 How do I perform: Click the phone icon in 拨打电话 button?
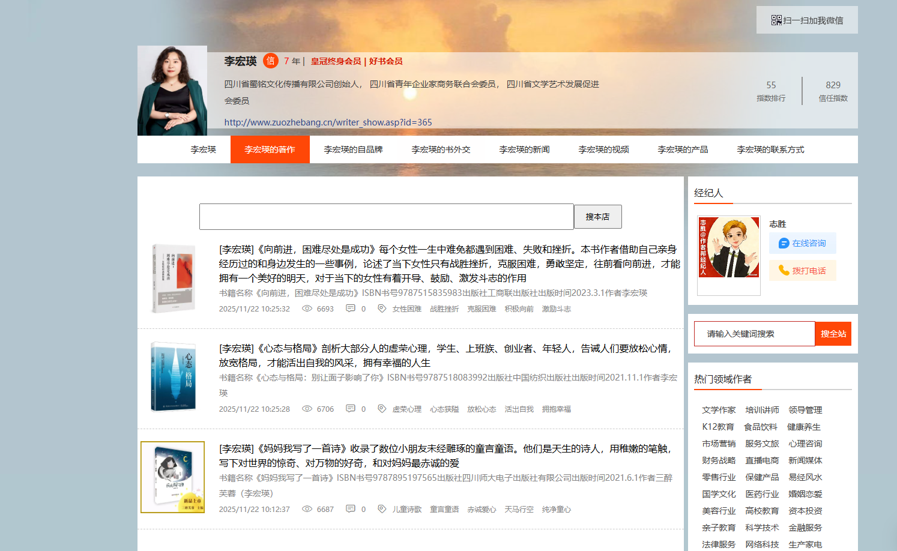784,271
